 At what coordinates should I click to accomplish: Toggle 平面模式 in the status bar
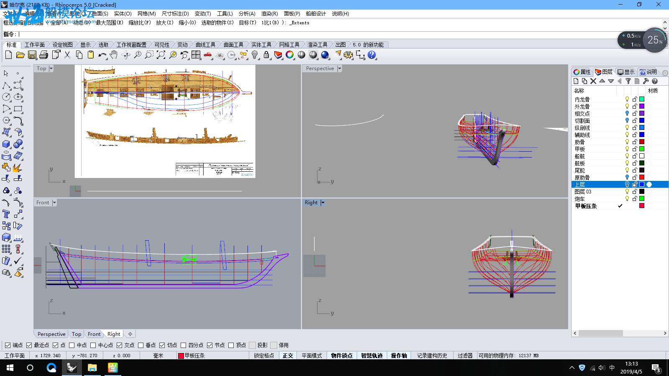(x=312, y=356)
